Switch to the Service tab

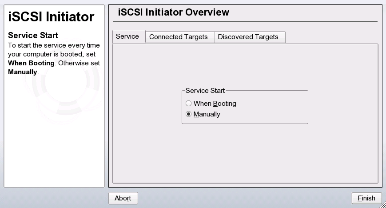pyautogui.click(x=127, y=36)
